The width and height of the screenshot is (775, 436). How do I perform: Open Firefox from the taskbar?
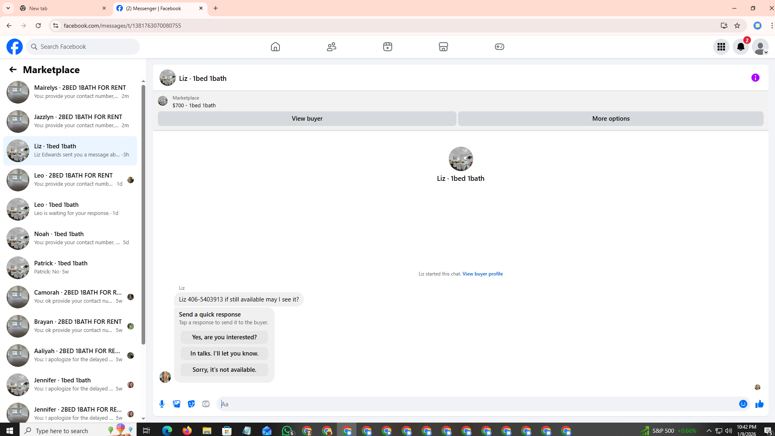coord(187,431)
